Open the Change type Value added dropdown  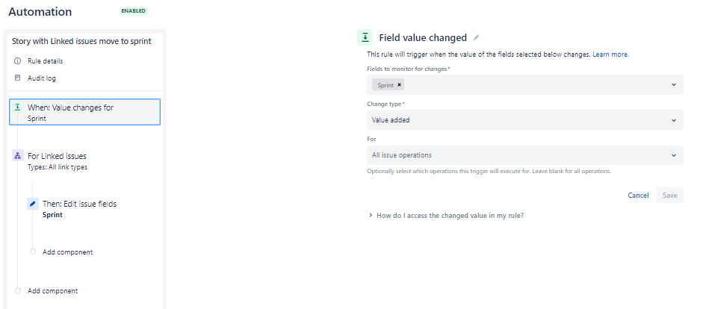coord(525,120)
